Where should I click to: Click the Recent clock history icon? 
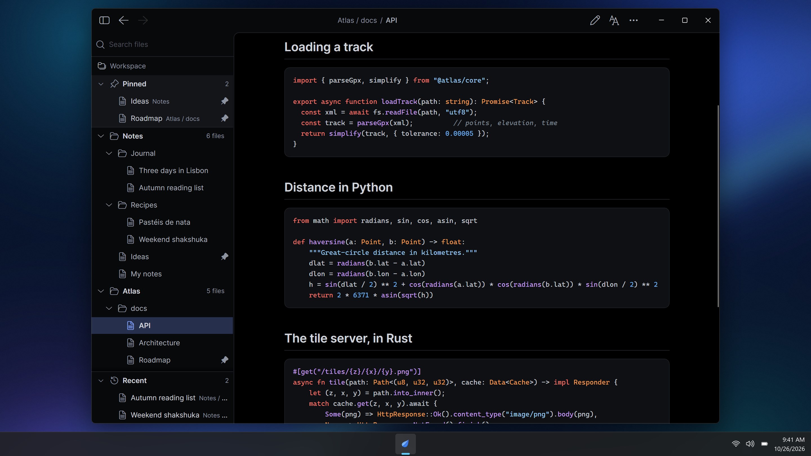(114, 381)
